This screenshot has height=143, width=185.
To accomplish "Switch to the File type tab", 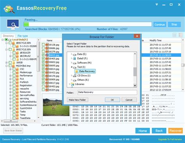I will 23,36.
